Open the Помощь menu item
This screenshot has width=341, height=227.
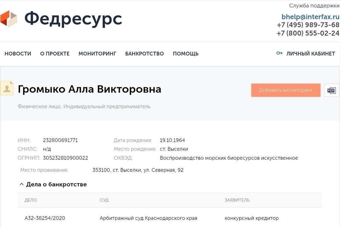(x=186, y=53)
